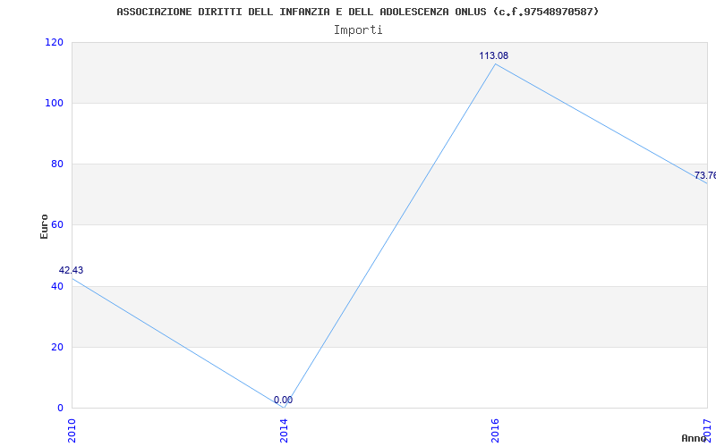Click the 0 y-axis tick label
The height and width of the screenshot is (447, 716).
coord(60,408)
